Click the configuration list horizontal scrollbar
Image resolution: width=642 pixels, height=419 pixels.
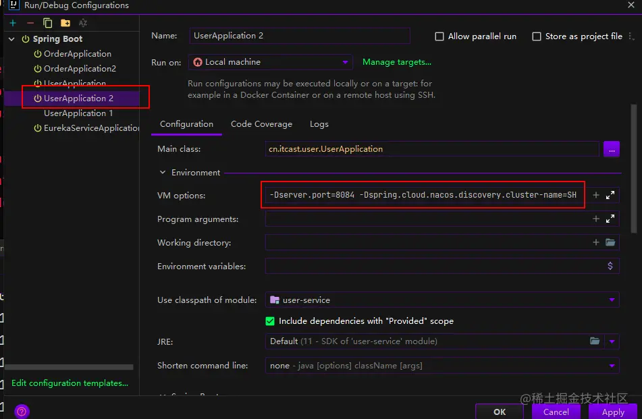click(69, 367)
